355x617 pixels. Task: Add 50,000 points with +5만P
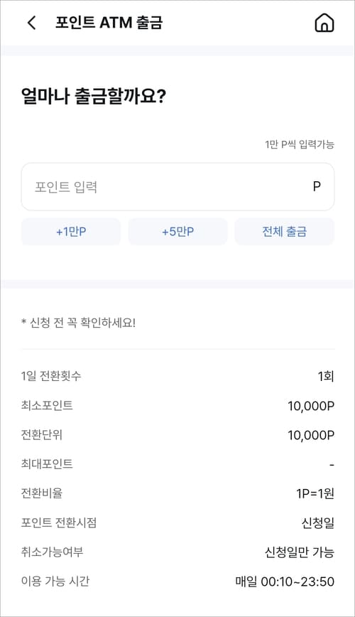click(177, 232)
